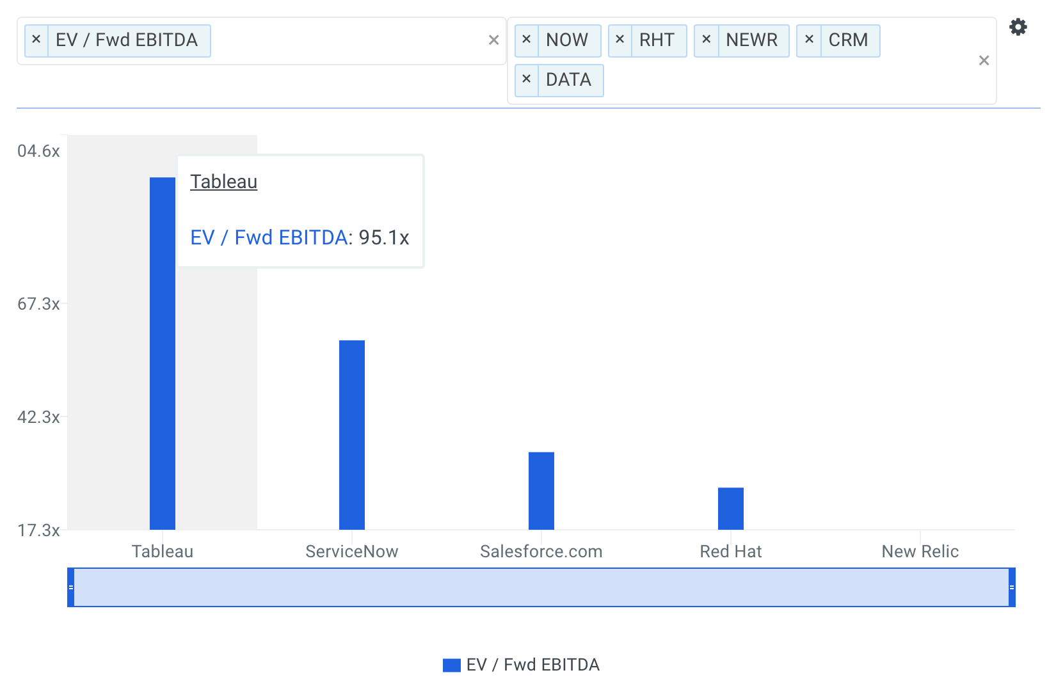
Task: Remove the DATA ticker tag
Action: click(x=526, y=80)
